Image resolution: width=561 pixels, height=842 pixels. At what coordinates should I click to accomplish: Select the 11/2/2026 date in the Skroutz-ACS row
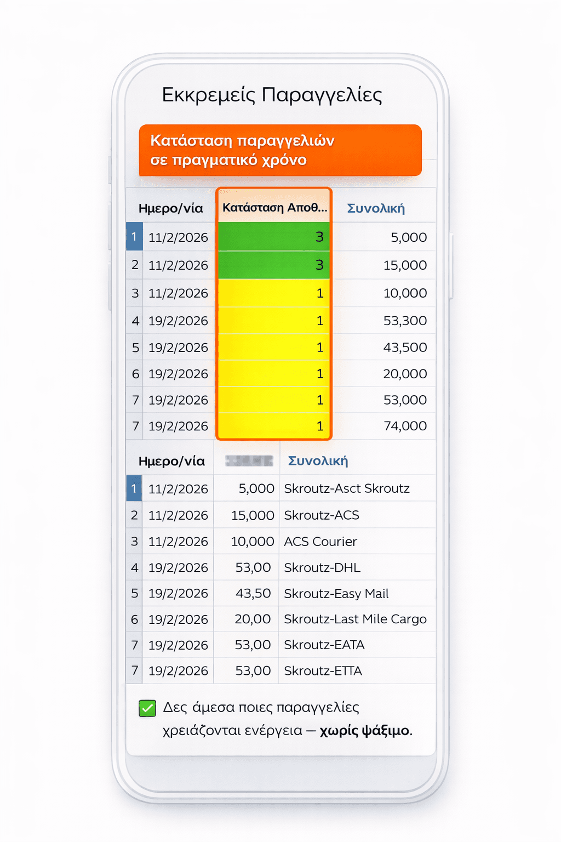tap(178, 515)
